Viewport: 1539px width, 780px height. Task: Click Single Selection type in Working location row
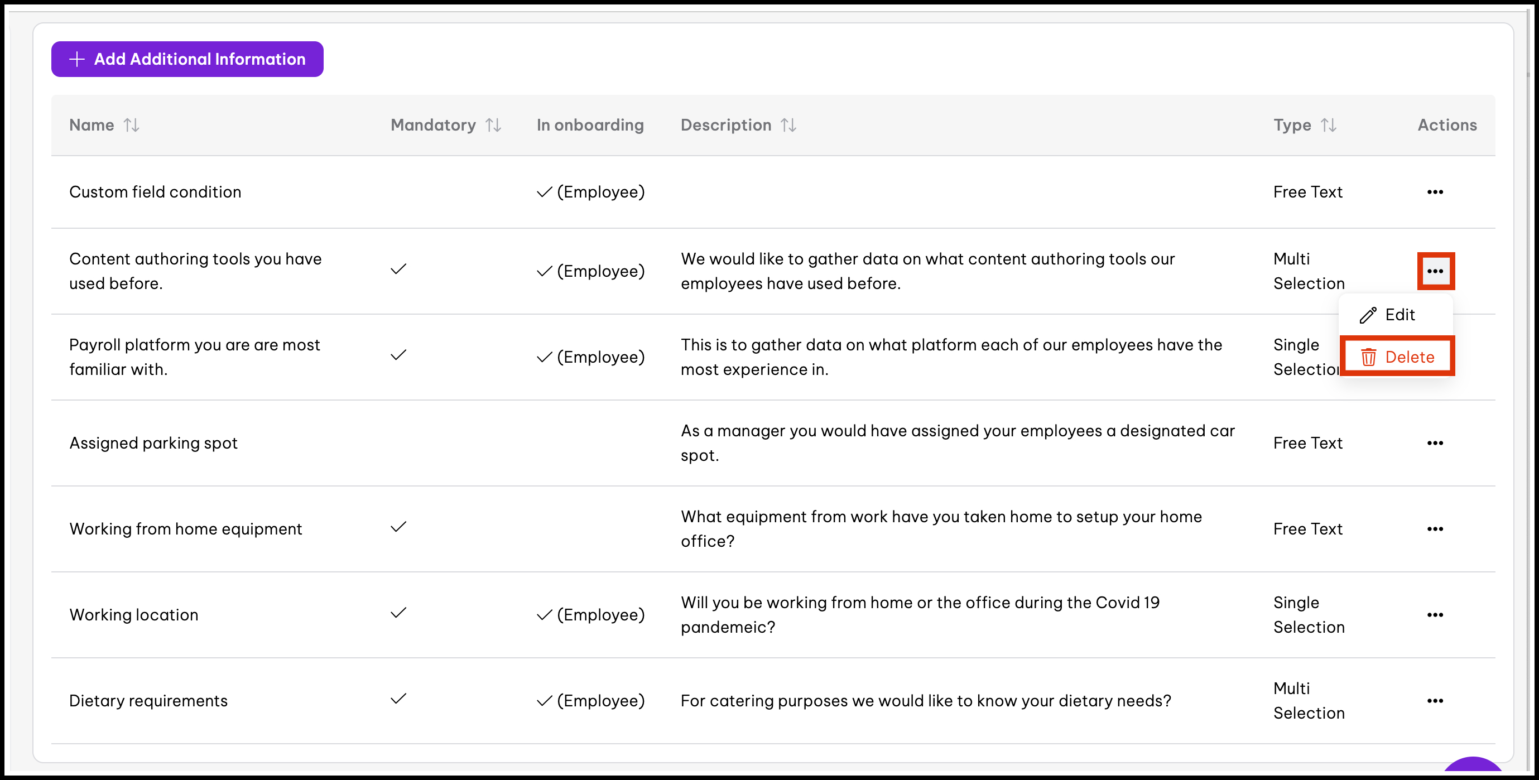(x=1309, y=615)
